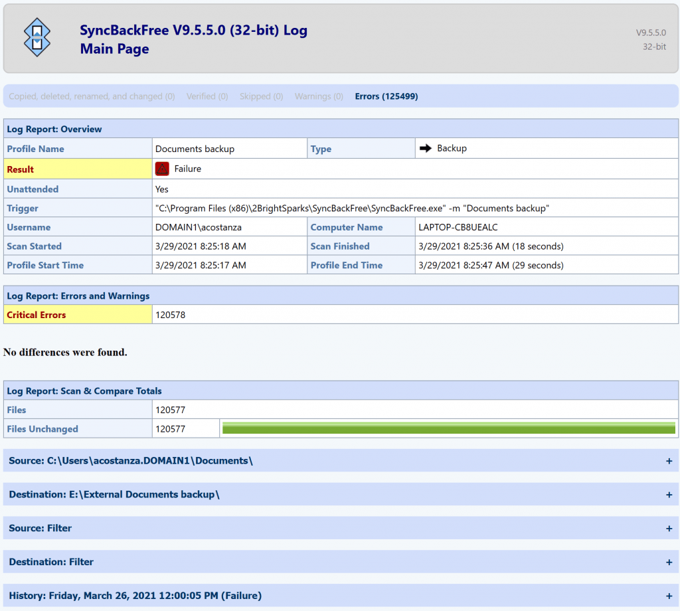Click the Backup type text
Screen dimensions: 680x611
452,148
